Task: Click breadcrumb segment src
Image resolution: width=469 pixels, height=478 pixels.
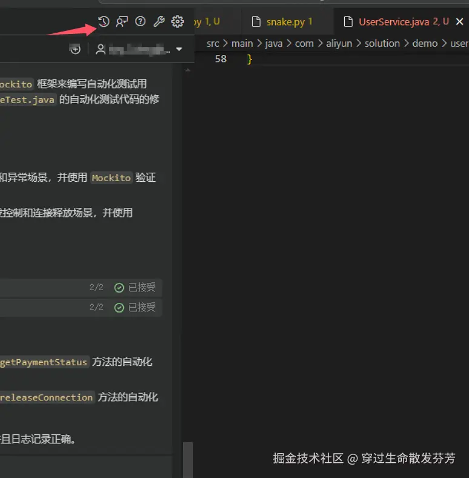Action: (213, 44)
